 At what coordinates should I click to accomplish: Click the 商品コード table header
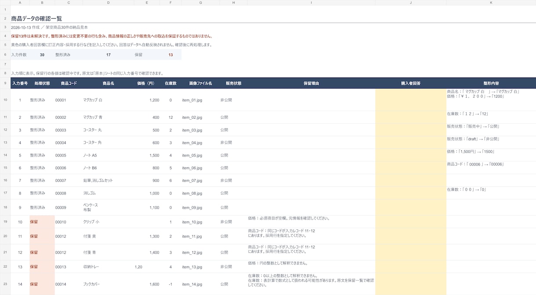[69, 83]
